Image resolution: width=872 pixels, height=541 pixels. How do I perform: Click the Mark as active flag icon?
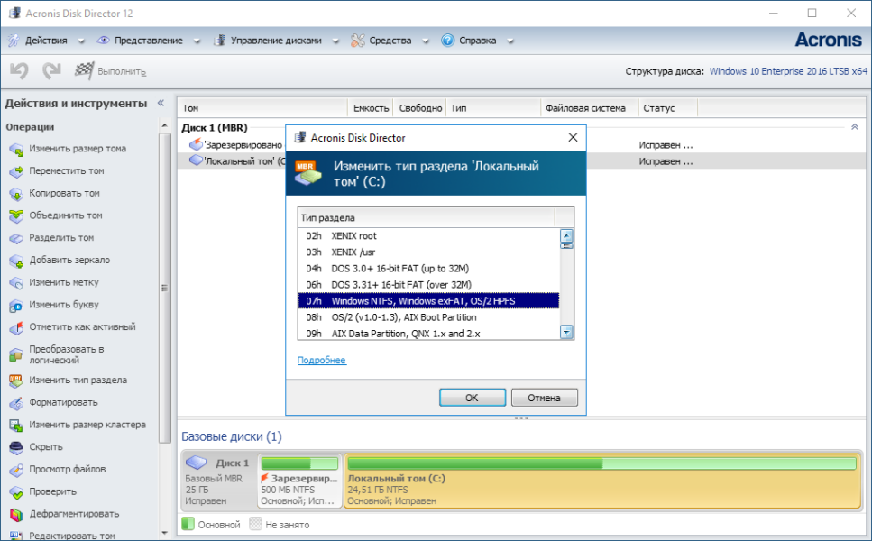tap(16, 327)
